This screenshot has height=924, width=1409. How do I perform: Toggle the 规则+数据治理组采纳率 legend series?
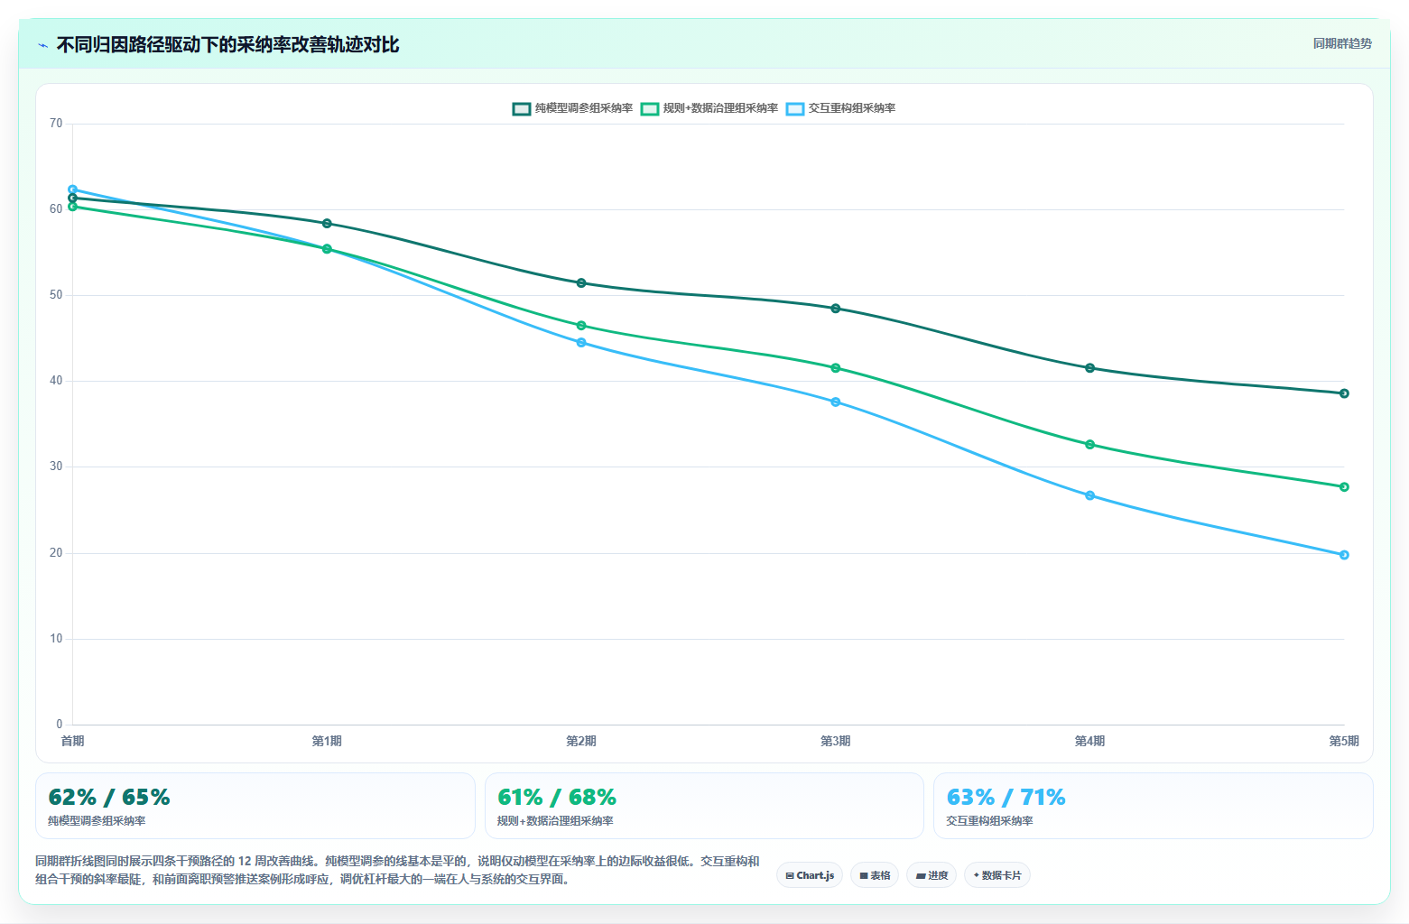709,108
